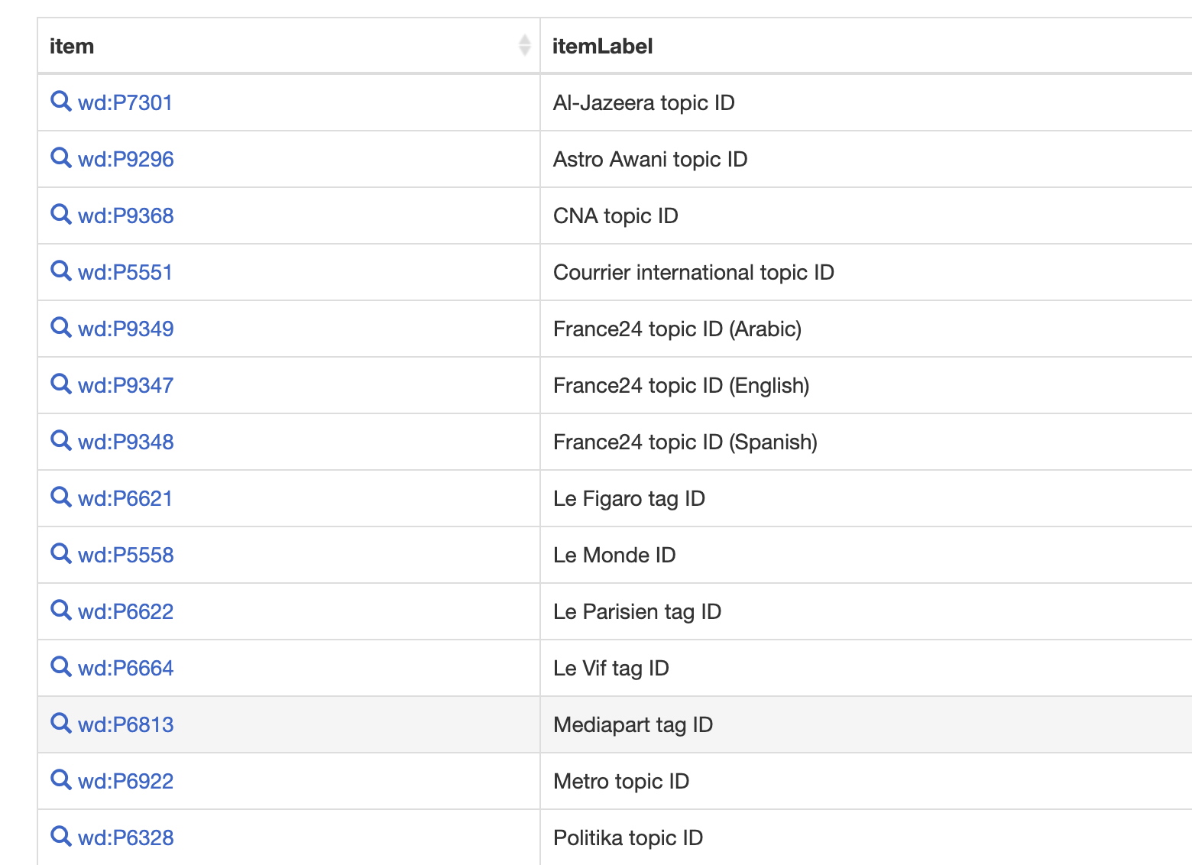Click the Al-Jazeera topic ID label cell
The height and width of the screenshot is (865, 1192).
[643, 102]
